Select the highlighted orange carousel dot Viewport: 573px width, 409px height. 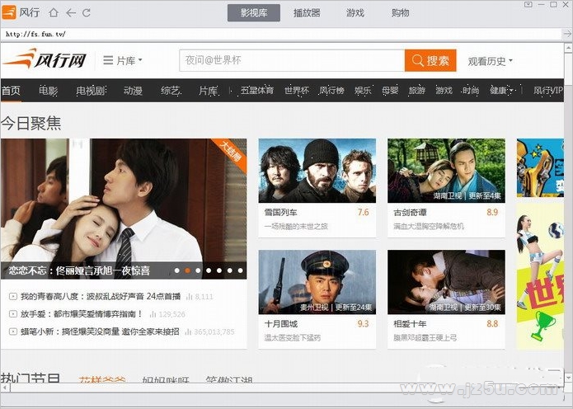[x=187, y=270]
